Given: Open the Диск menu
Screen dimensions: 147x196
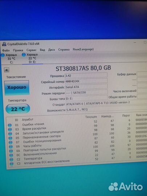Looking at the screenshot, I should coord(52,50).
